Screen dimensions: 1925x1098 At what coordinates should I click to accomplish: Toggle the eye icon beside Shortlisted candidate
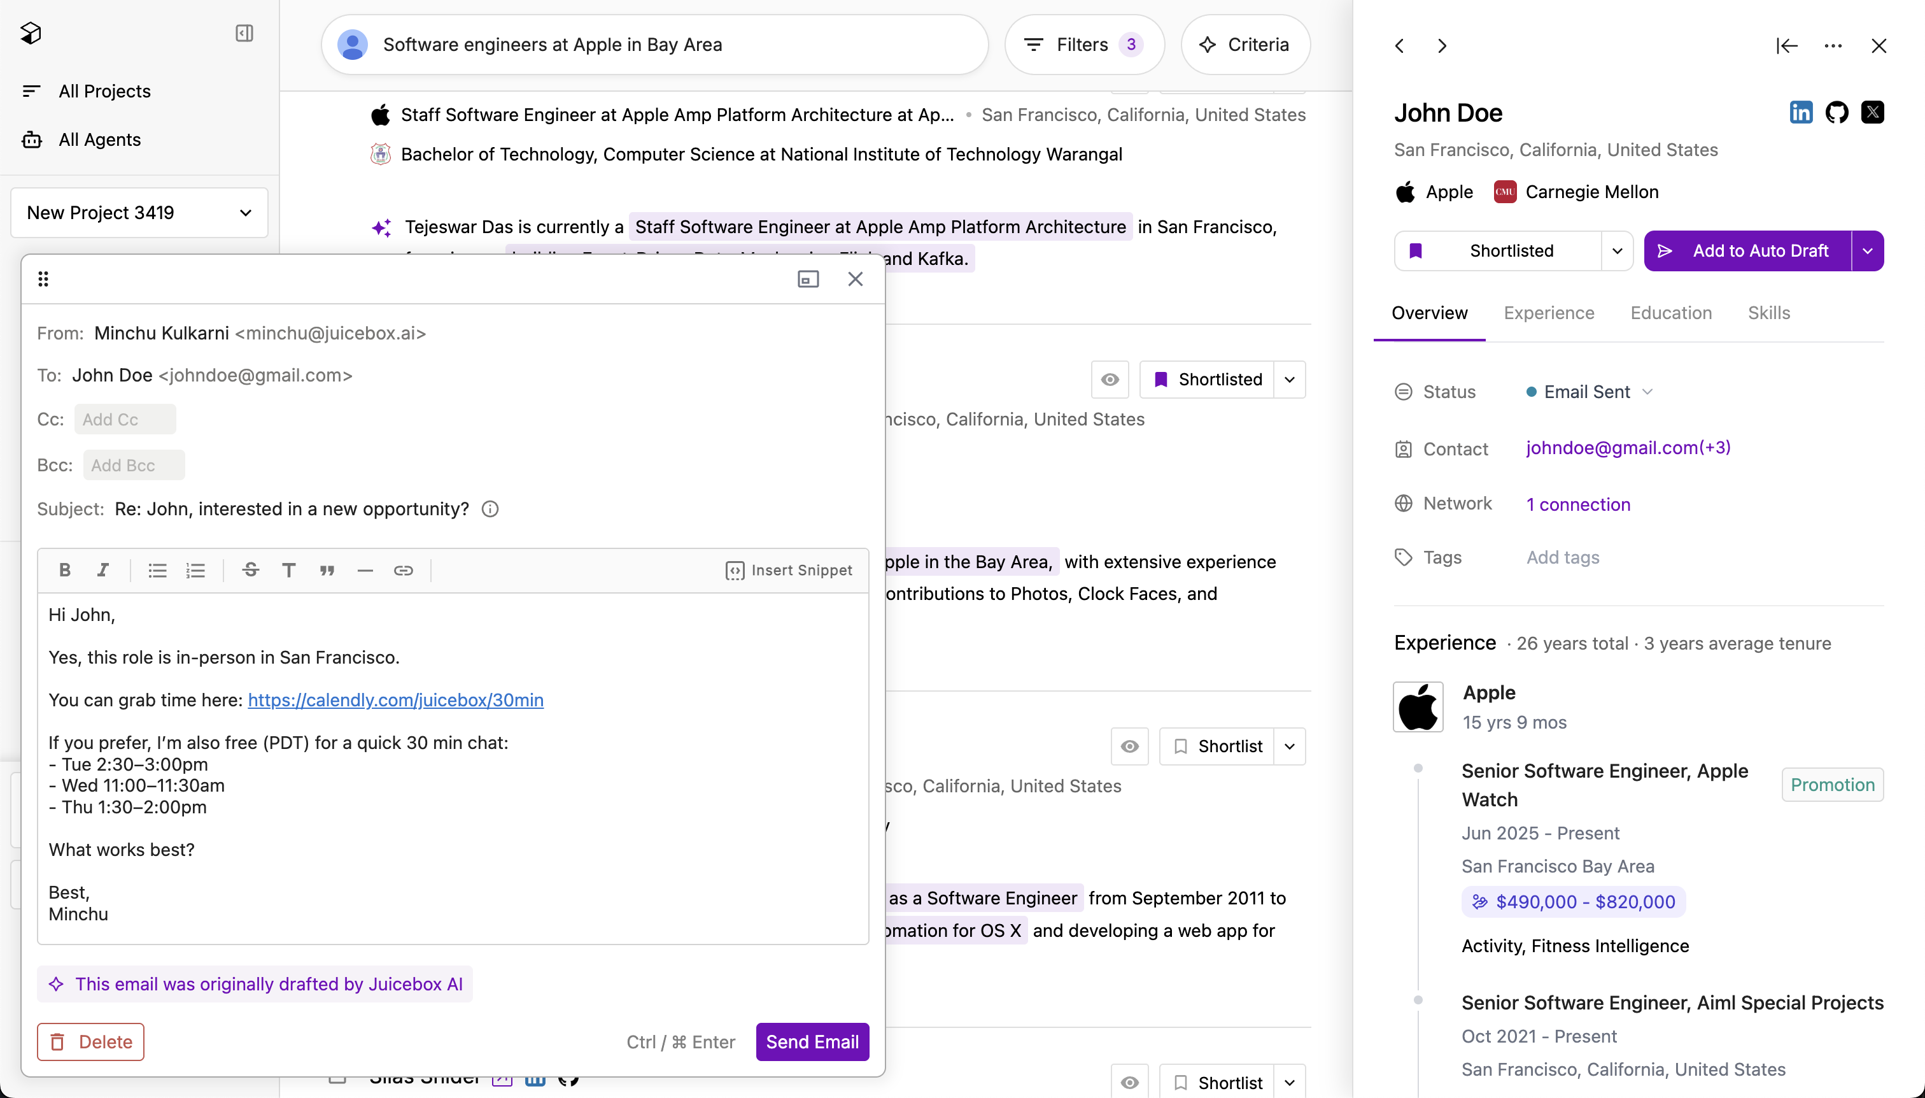[x=1110, y=380]
